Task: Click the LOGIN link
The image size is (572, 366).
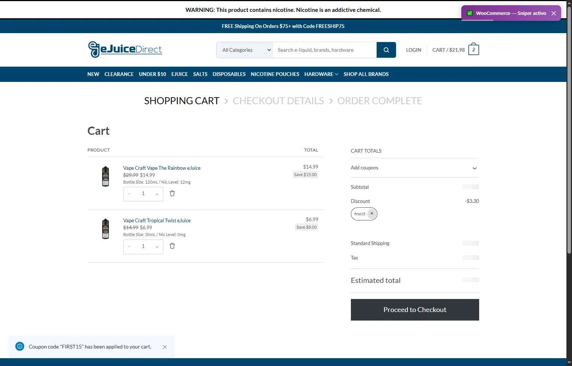Action: [414, 50]
